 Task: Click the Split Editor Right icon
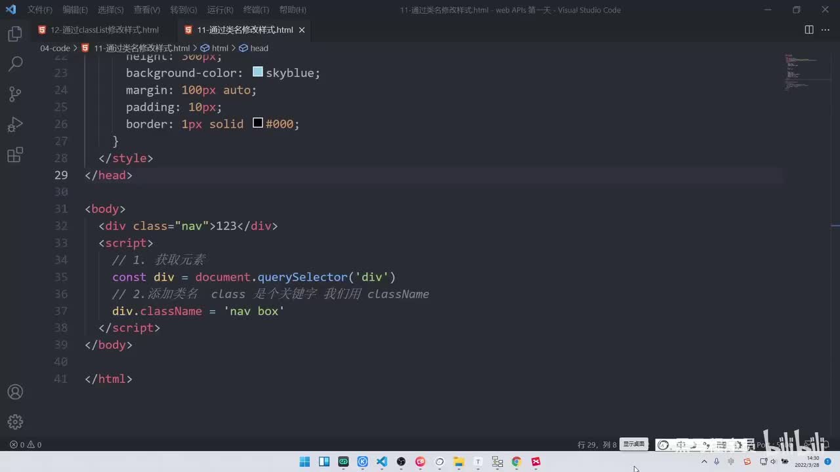pos(809,30)
